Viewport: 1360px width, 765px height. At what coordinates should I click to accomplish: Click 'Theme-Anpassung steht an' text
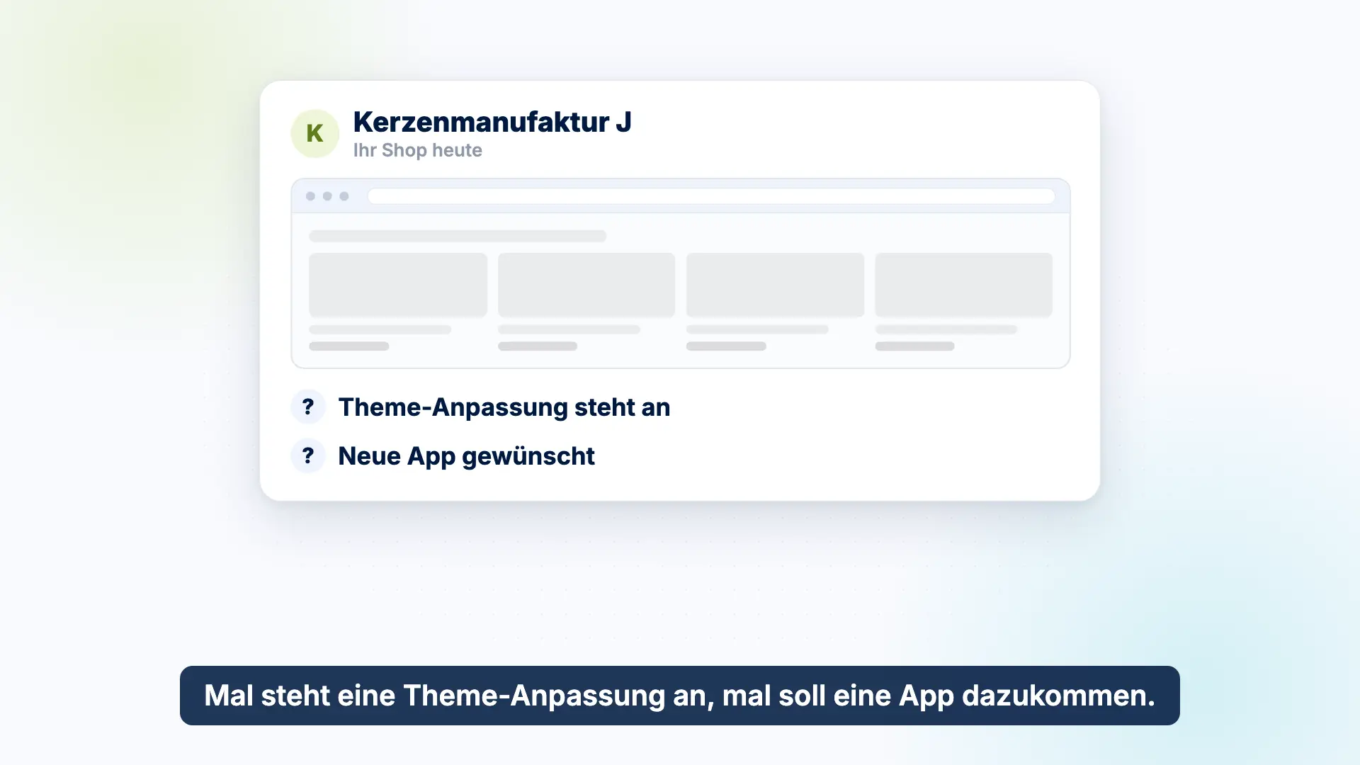click(504, 407)
